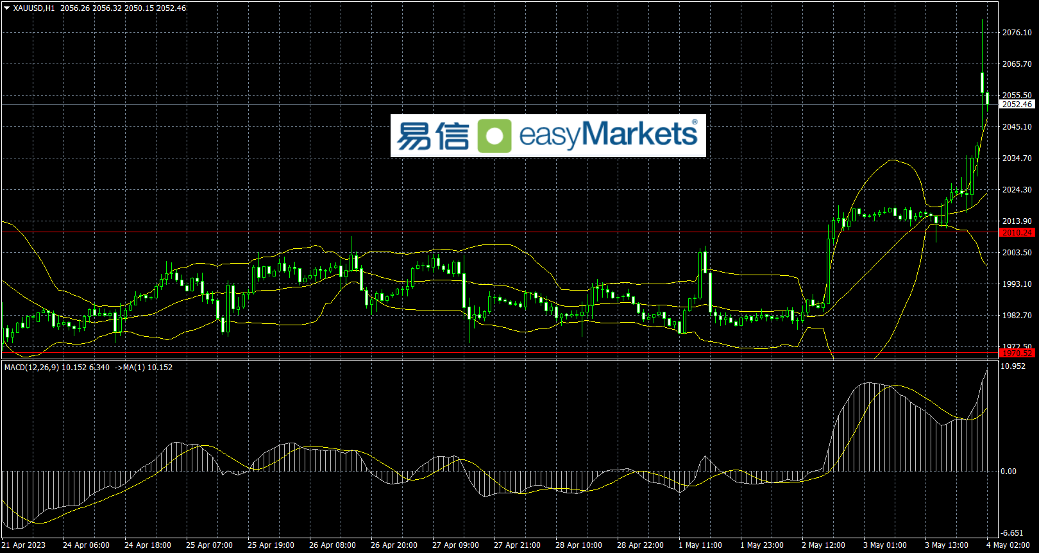Viewport: 1039px width, 553px height.
Task: Click the 3 May 13:00 time label
Action: (x=947, y=545)
